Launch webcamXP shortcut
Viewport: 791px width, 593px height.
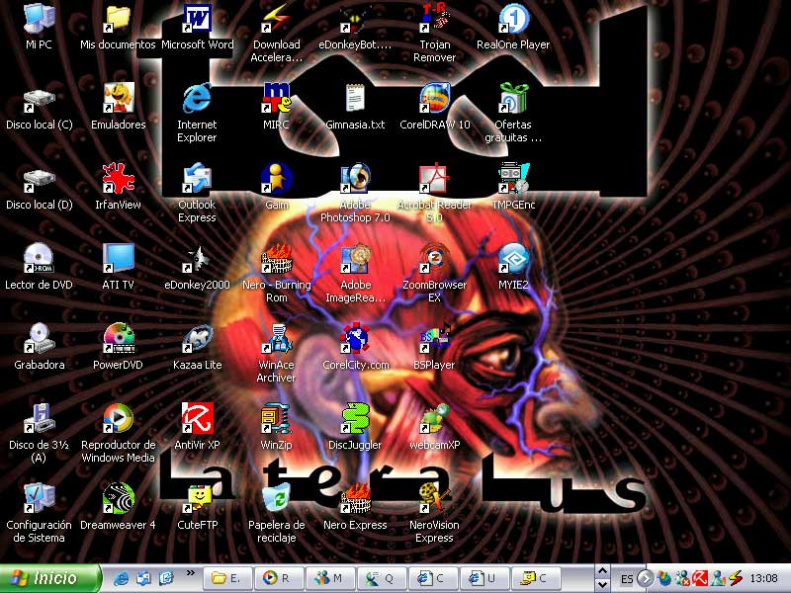point(434,419)
